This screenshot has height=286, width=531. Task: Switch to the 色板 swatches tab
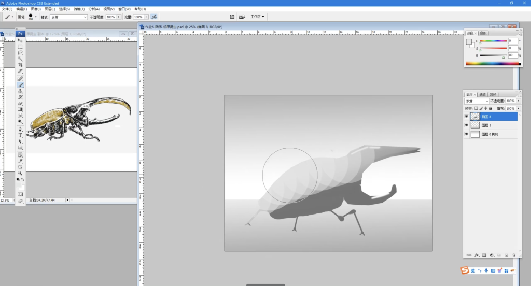pos(484,33)
